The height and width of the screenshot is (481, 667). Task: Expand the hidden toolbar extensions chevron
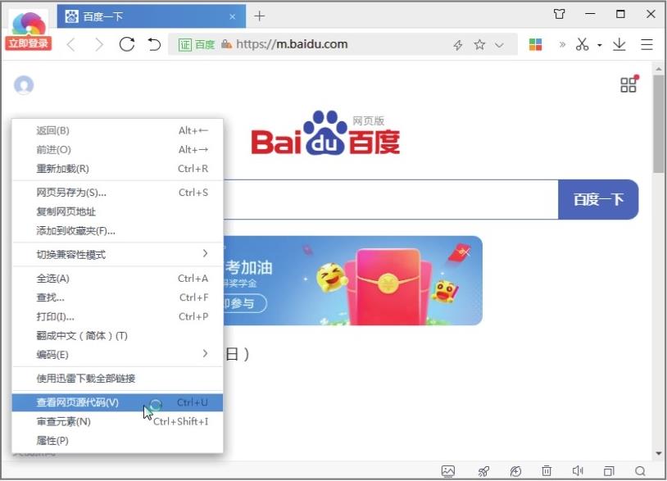click(562, 44)
